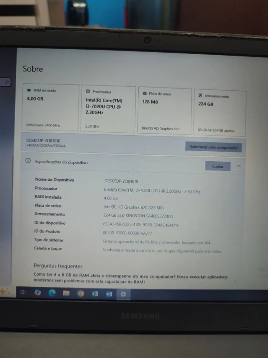Click the Caneta e toque value text
268x358 pixels.
coord(162,251)
